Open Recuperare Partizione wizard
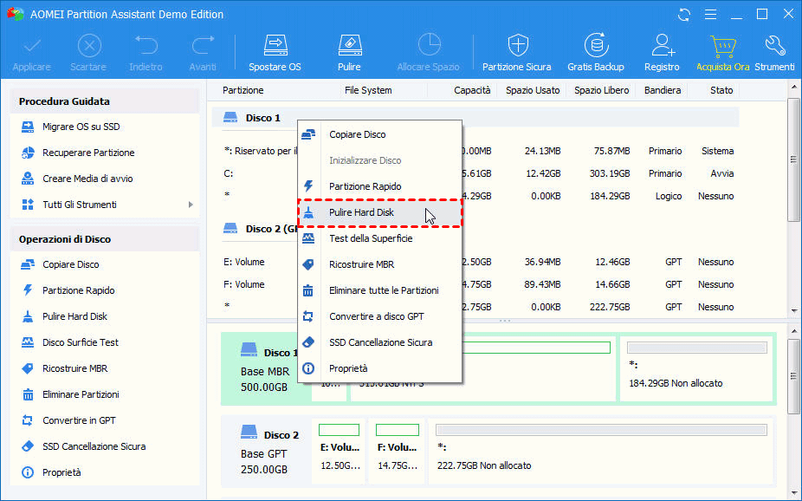The width and height of the screenshot is (802, 501). point(88,153)
